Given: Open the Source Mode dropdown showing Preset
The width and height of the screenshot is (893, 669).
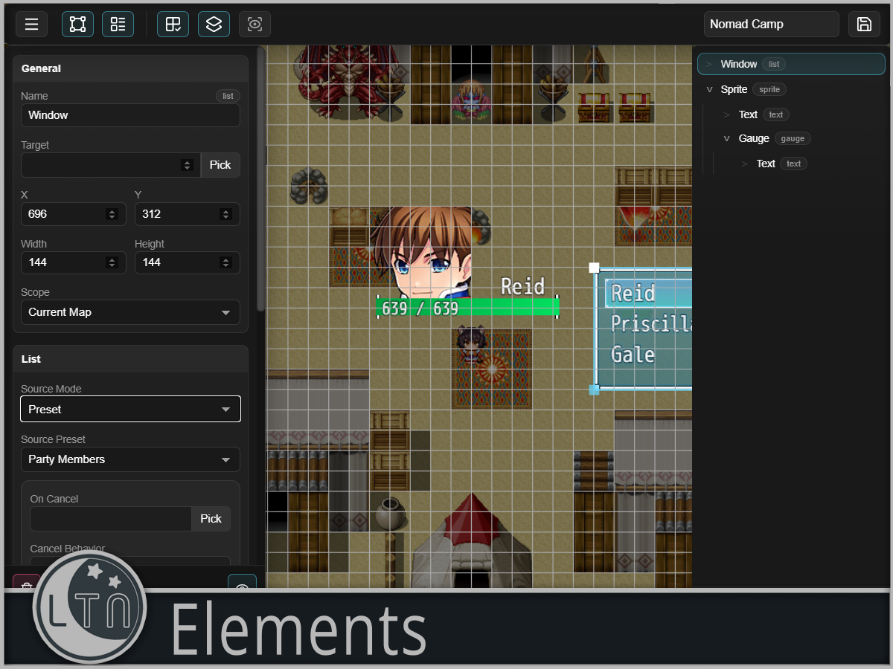Looking at the screenshot, I should (x=130, y=410).
